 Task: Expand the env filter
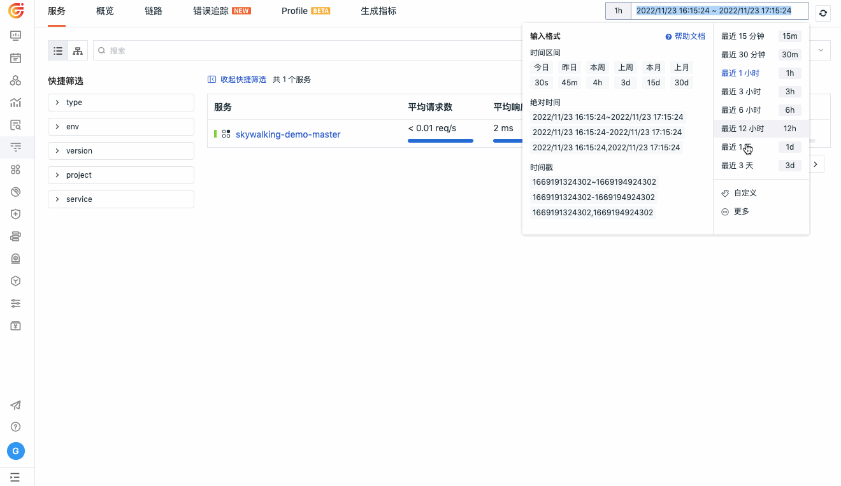121,127
